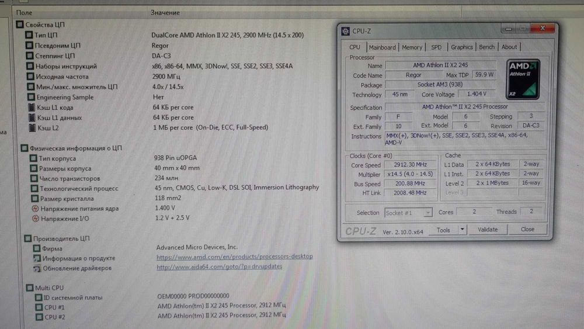Click voltage icon beside Напряжение питания ядра
This screenshot has height=329, width=584.
tap(35, 209)
